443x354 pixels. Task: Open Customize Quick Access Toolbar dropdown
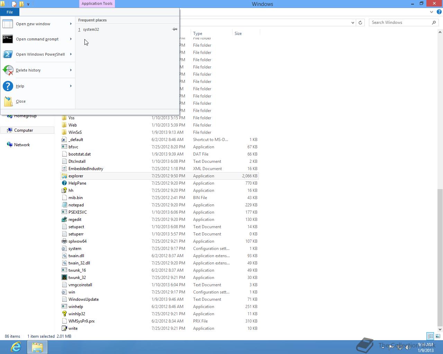click(28, 4)
